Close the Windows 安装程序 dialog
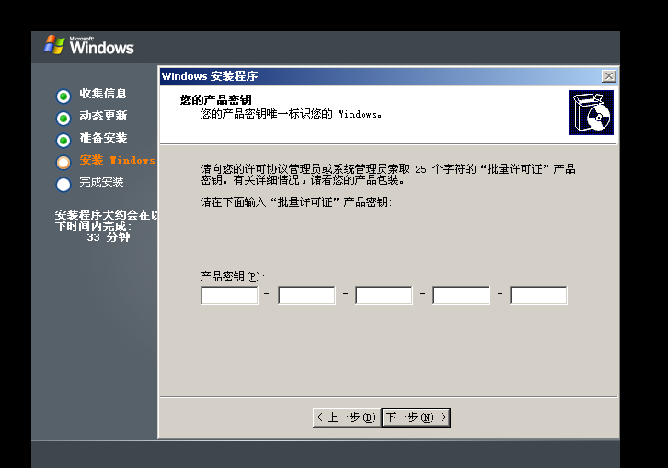668x468 pixels. (609, 76)
